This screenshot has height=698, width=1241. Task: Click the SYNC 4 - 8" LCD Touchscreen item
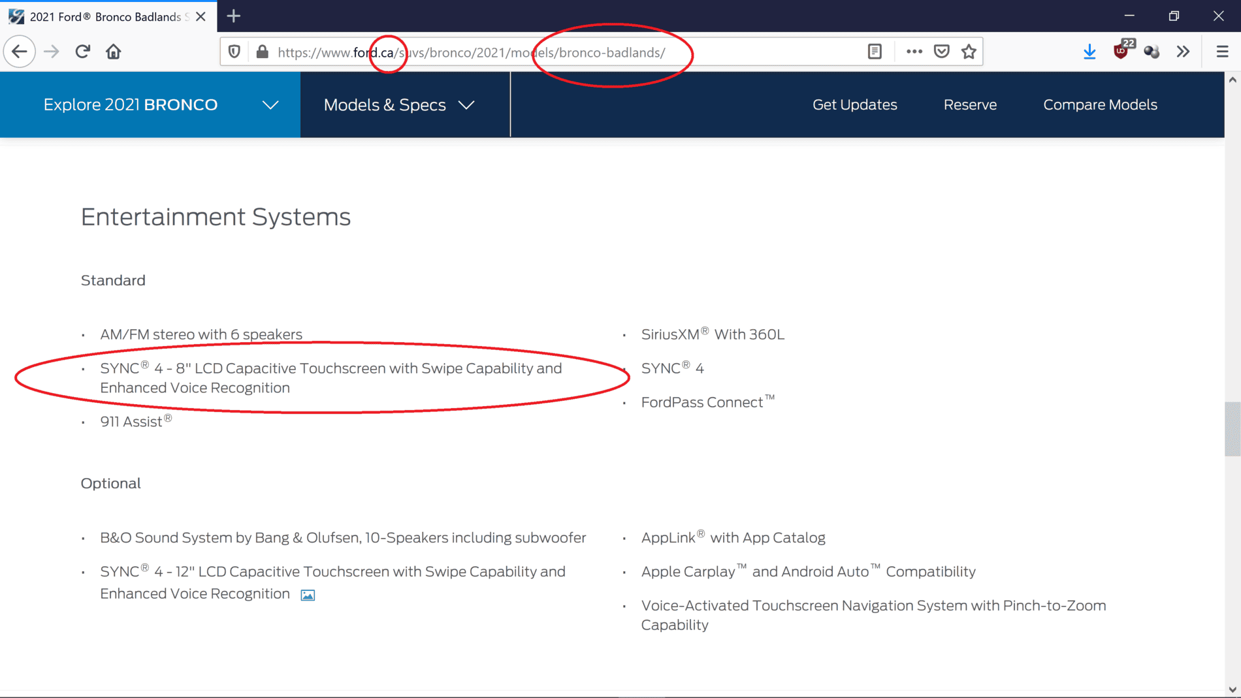pyautogui.click(x=330, y=378)
